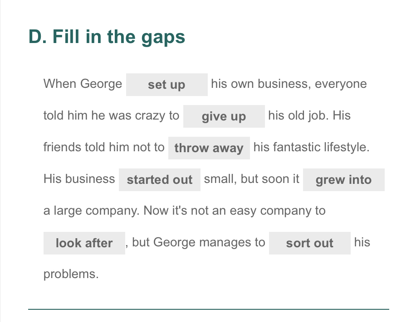Click the word "problems." ending the paragraph
Image resolution: width=416 pixels, height=322 pixels.
71,274
